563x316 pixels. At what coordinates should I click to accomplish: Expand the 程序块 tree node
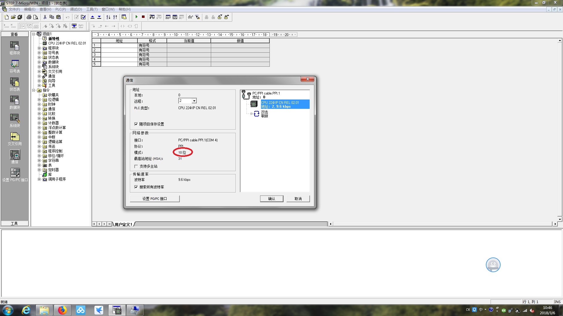39,48
